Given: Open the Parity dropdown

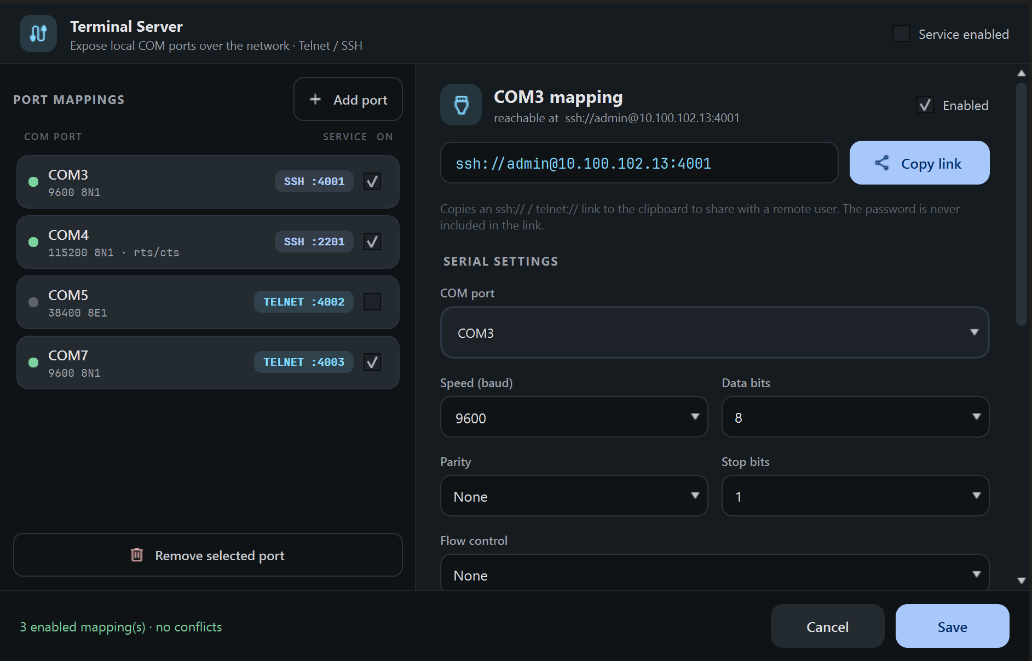Looking at the screenshot, I should (x=574, y=496).
